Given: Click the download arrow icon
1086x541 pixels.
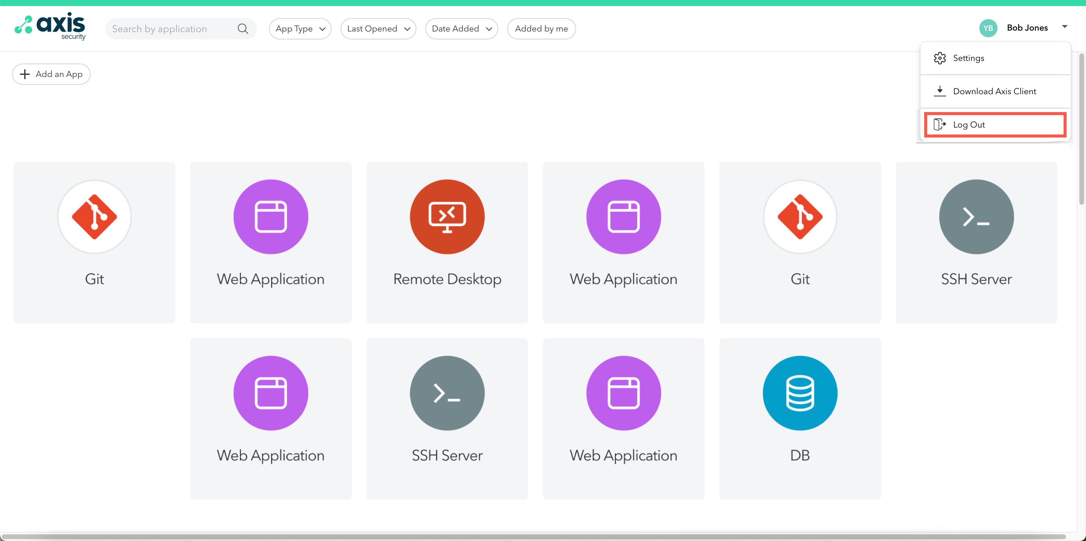Looking at the screenshot, I should 940,91.
